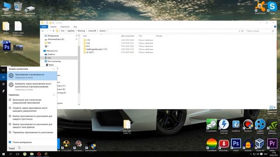
Task: Launch the DAEMON Tools Lite shortcut
Action: point(224,126)
